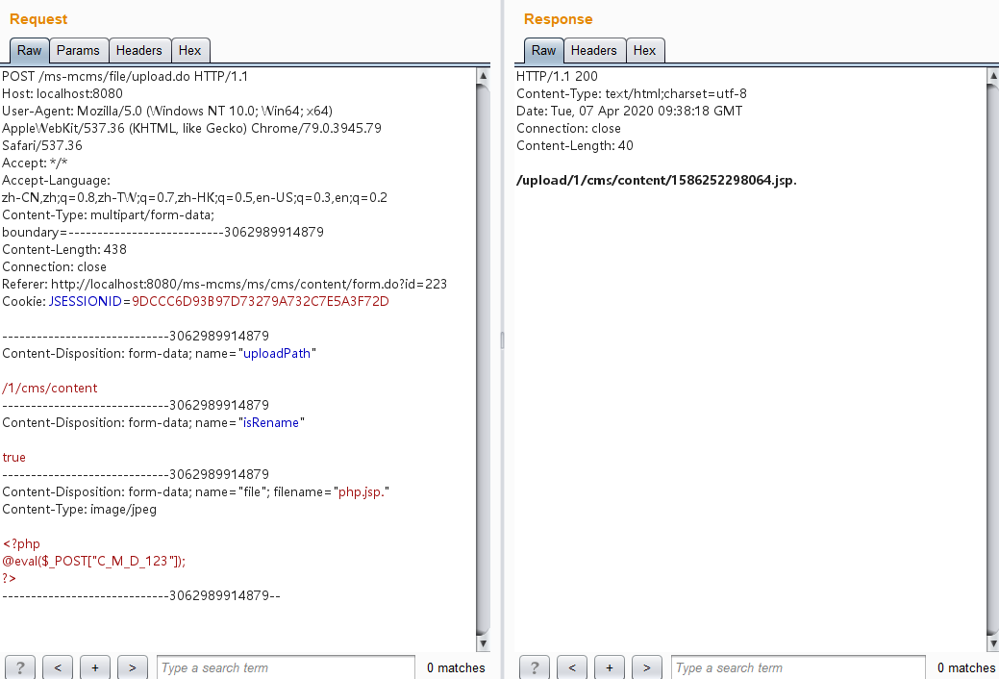Click the Referer header line
The width and height of the screenshot is (999, 679).
225,285
